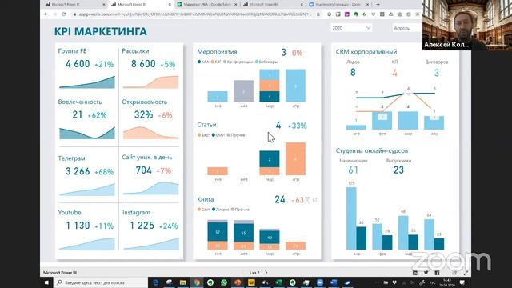Open the year 2020 slicer dropdown
The width and height of the screenshot is (512, 288).
351,28
